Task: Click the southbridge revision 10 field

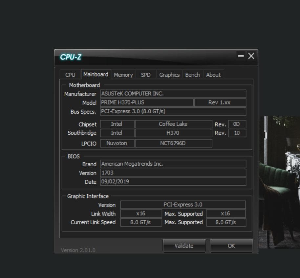Action: pyautogui.click(x=237, y=133)
